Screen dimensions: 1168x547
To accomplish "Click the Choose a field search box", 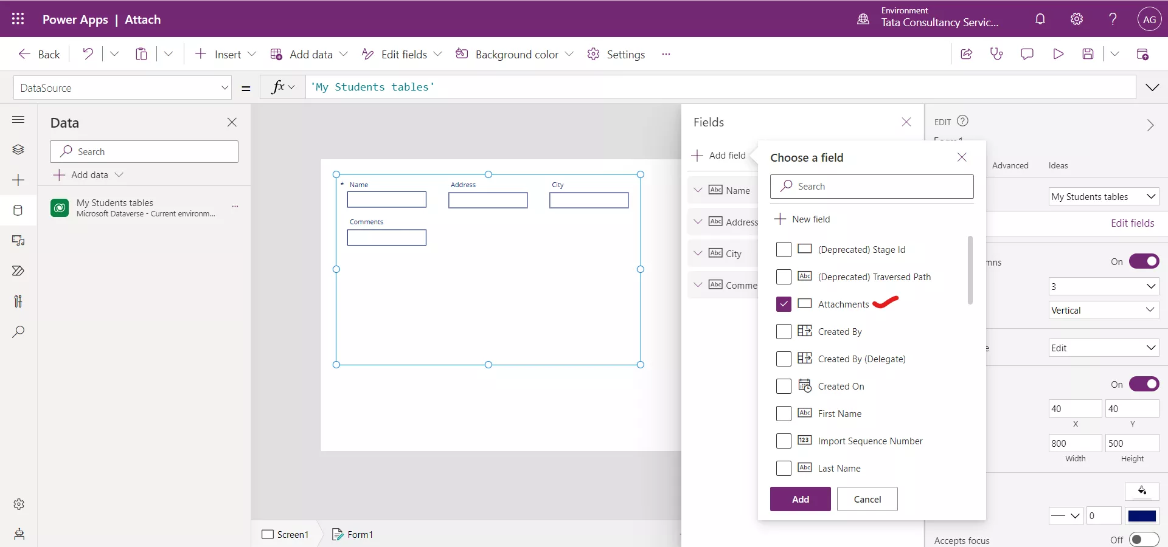I will 872,186.
